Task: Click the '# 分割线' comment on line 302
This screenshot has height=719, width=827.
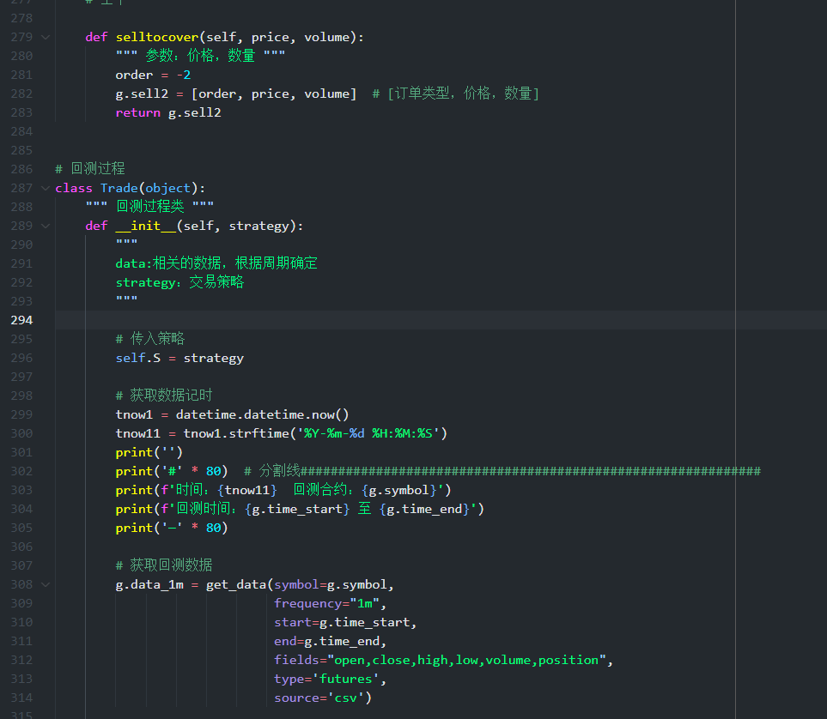Action: point(502,471)
